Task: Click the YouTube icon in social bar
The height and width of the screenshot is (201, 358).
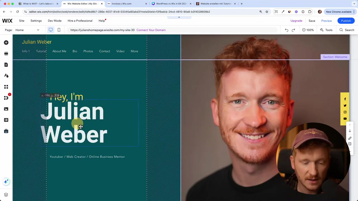Action: pyautogui.click(x=345, y=119)
